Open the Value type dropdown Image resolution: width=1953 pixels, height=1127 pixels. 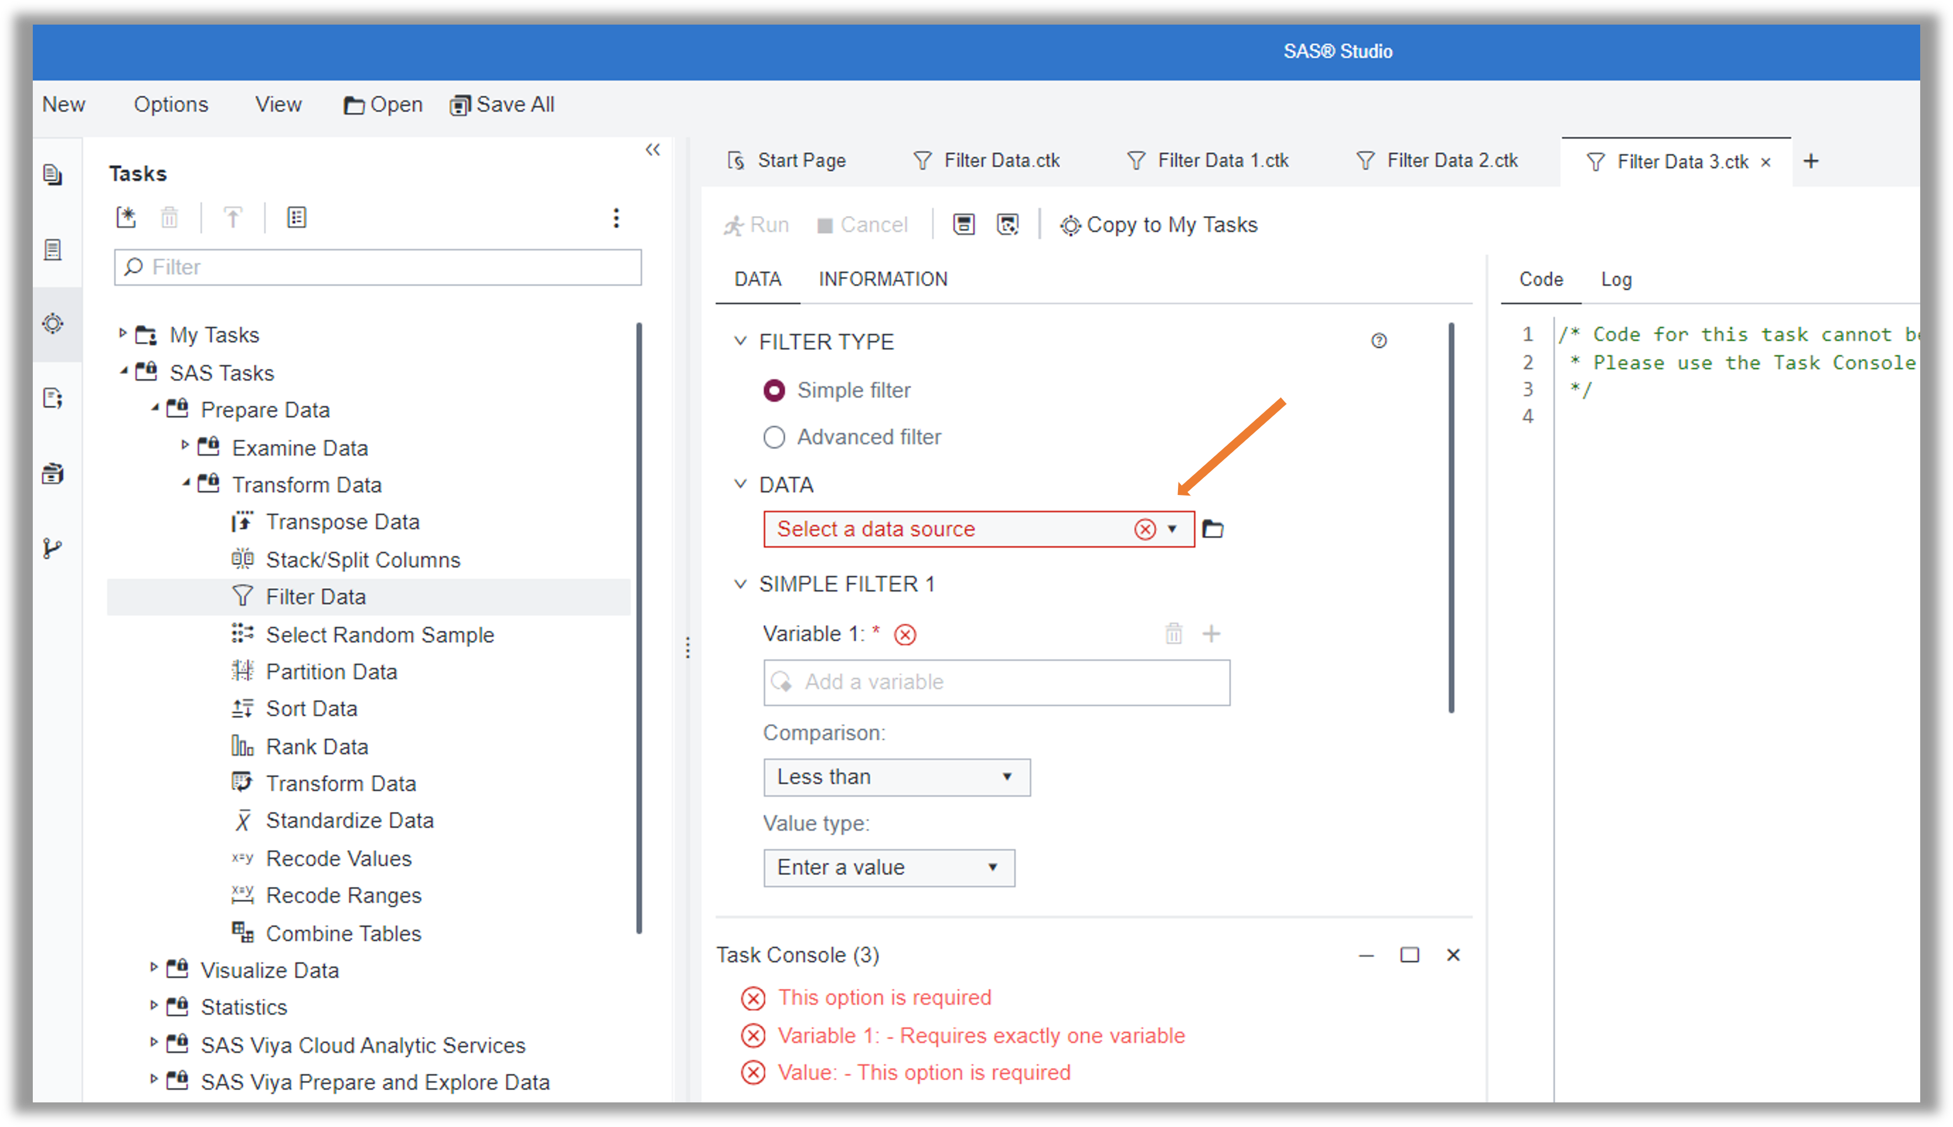(889, 867)
